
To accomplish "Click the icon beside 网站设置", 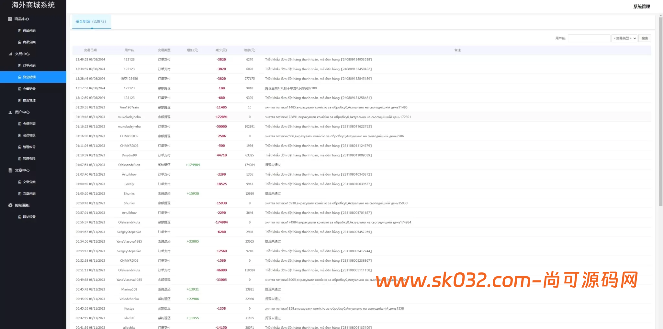I will point(20,217).
